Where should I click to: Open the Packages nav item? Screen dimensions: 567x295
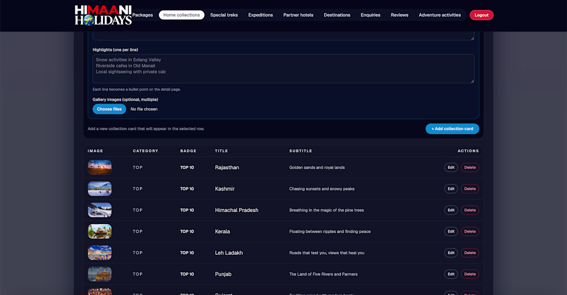[x=142, y=15]
